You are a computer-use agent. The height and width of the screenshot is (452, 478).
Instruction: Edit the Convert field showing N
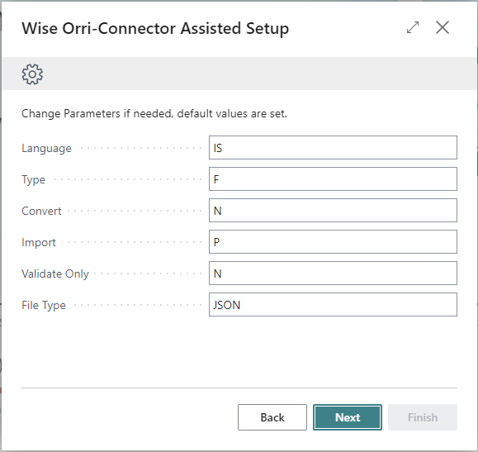point(333,211)
